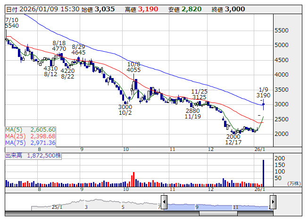Image resolution: width=308 pixels, height=221 pixels.
Task: Click the 1/9 3190 price annotation
Action: [x=263, y=92]
